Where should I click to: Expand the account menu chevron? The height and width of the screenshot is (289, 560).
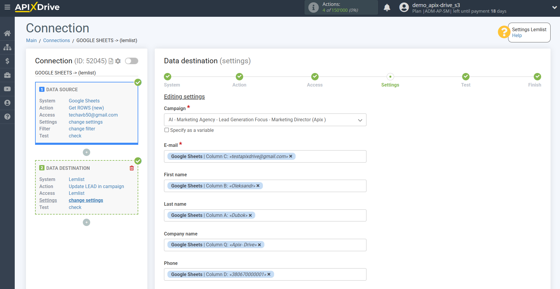554,8
